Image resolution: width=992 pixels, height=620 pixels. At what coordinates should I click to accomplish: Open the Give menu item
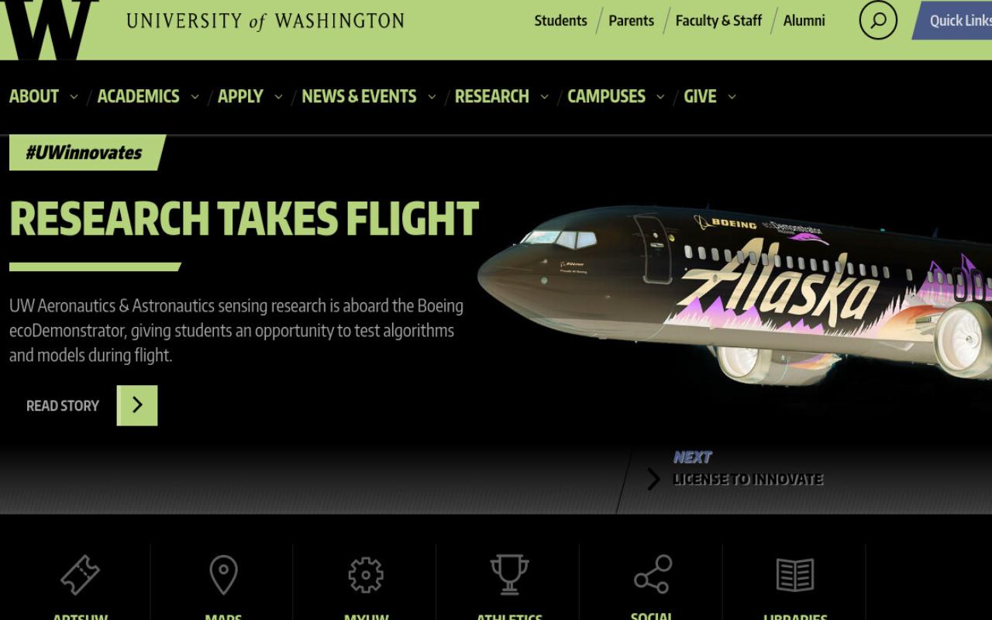[700, 97]
